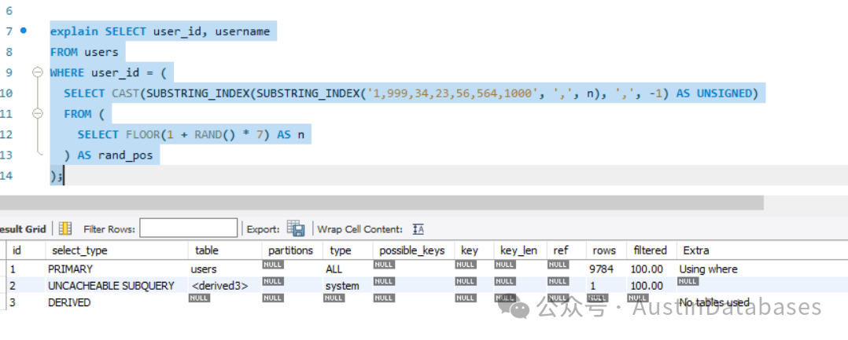Click RAND function on line 12

click(x=208, y=133)
